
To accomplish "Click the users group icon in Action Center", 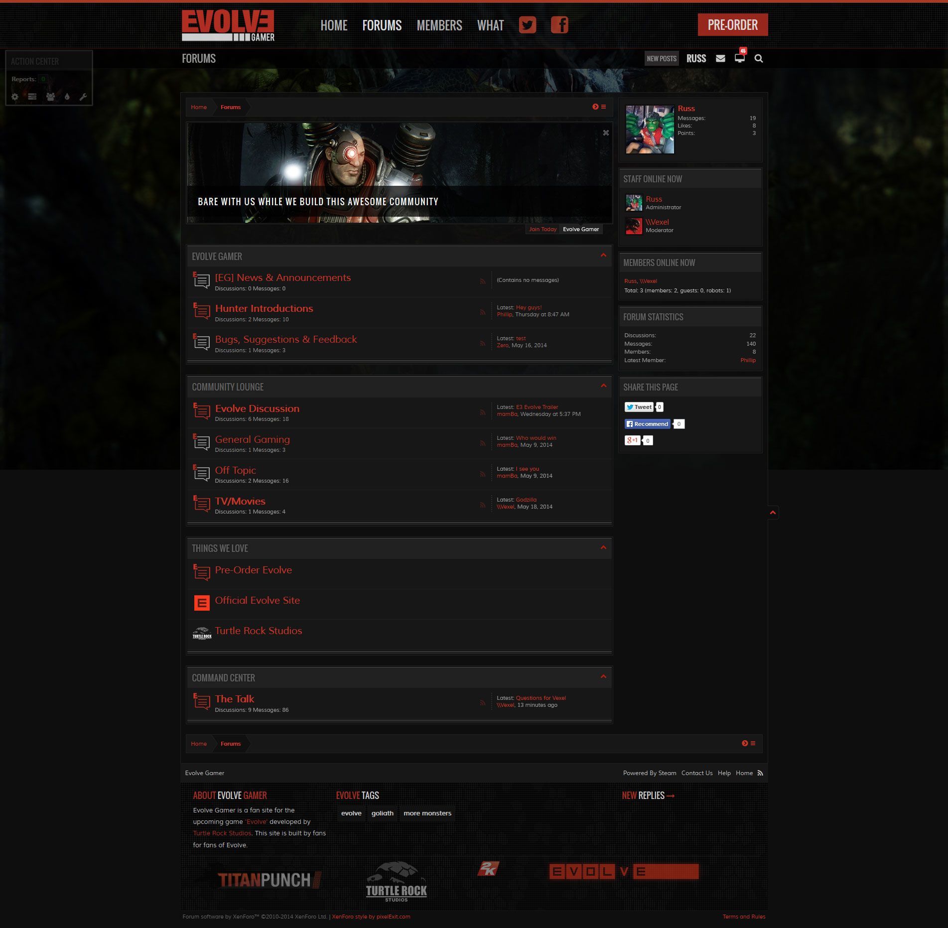I will coord(50,97).
